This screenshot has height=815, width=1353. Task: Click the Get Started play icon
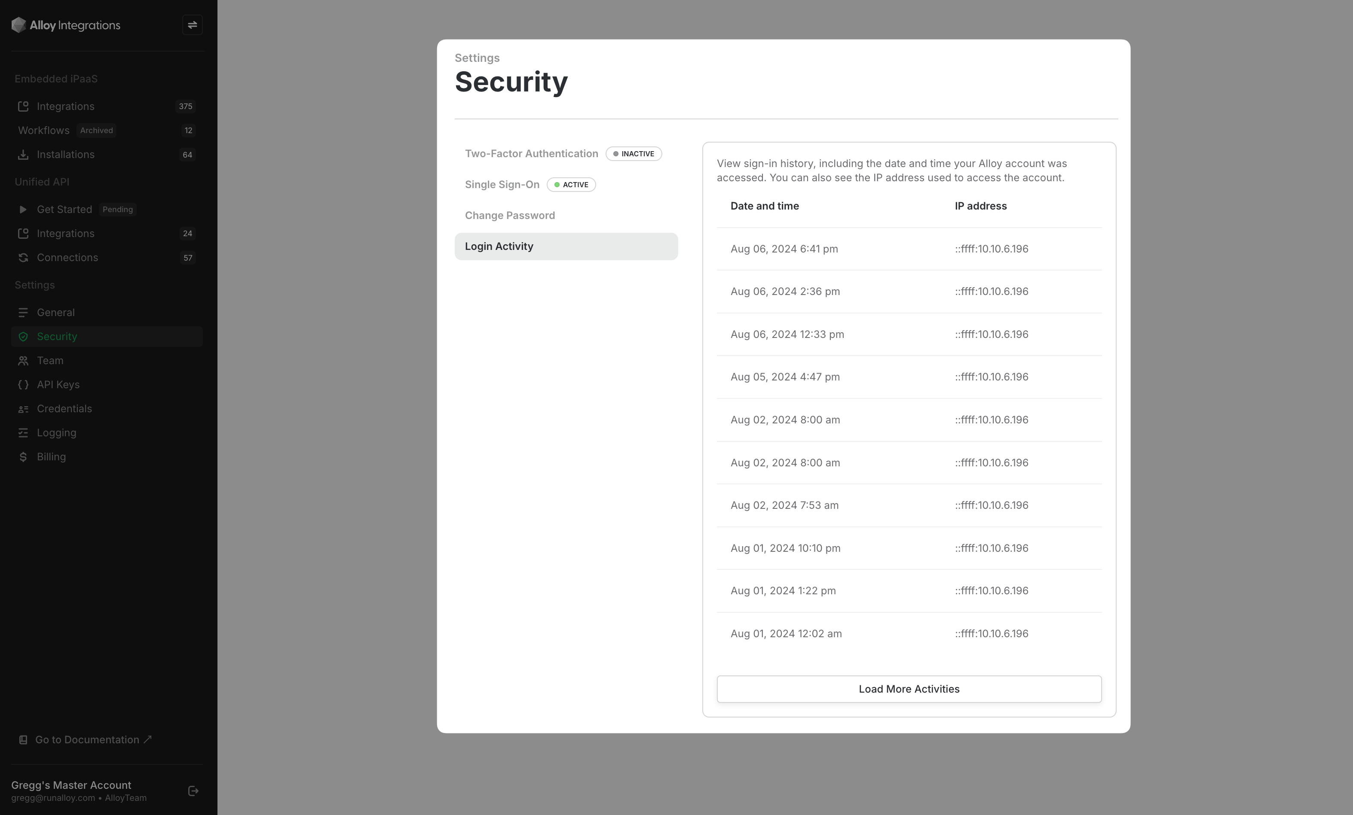pos(23,210)
